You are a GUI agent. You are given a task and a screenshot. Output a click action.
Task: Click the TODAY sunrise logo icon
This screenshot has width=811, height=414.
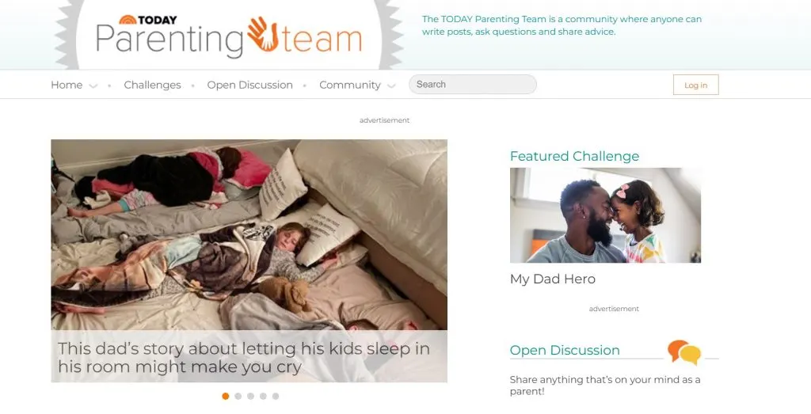(128, 20)
